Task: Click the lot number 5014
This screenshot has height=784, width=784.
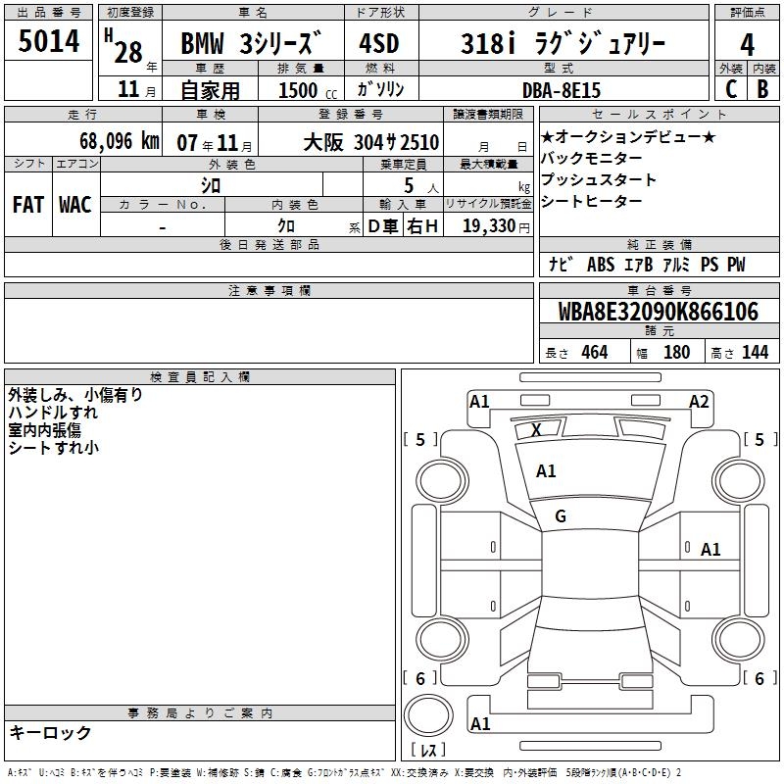Action: click(x=48, y=41)
